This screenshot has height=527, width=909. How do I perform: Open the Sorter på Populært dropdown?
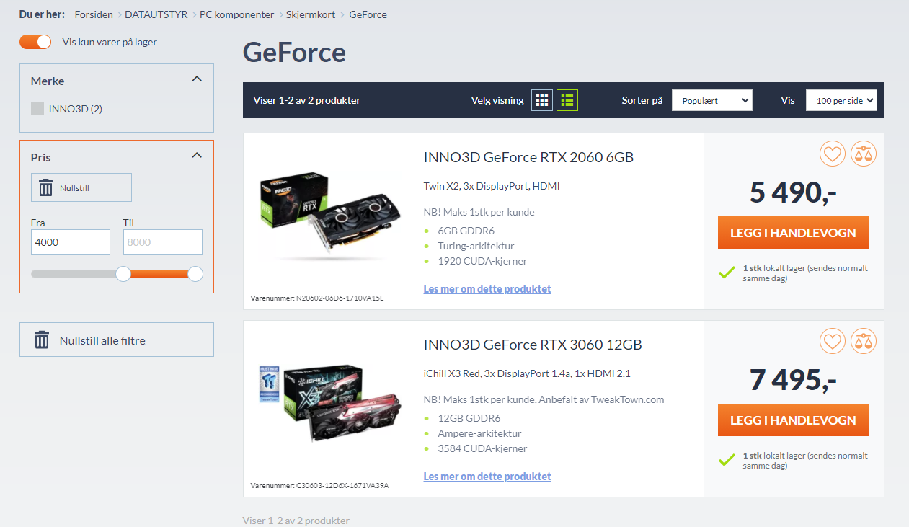click(712, 100)
